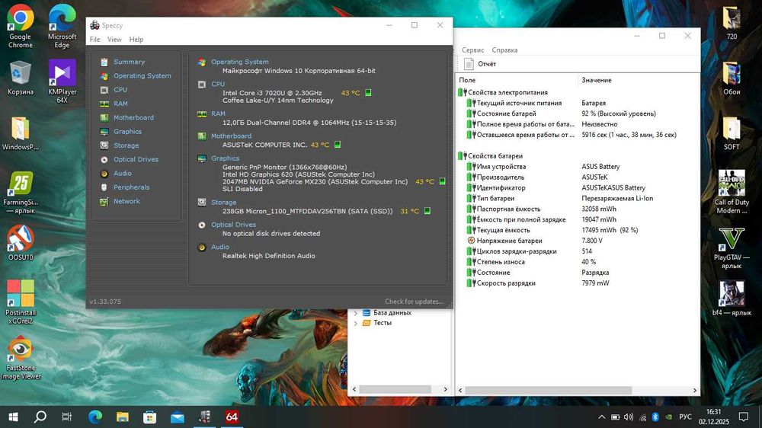Open Google Chrome desktop shortcut
Image resolution: width=762 pixels, height=428 pixels.
tap(20, 26)
